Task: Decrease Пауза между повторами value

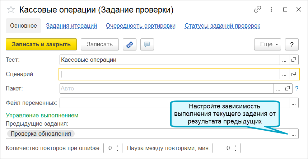Action: 235,150
